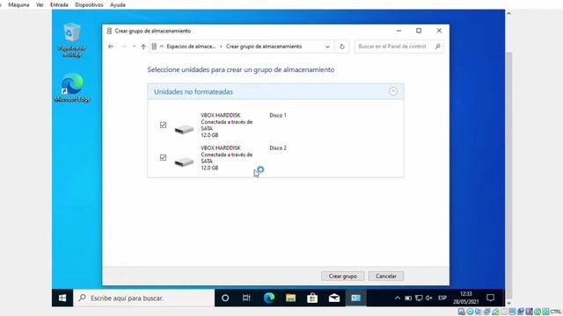Toggle the Disco 2 VBOX HARDDISK checkbox
The width and height of the screenshot is (563, 316).
[x=163, y=157]
